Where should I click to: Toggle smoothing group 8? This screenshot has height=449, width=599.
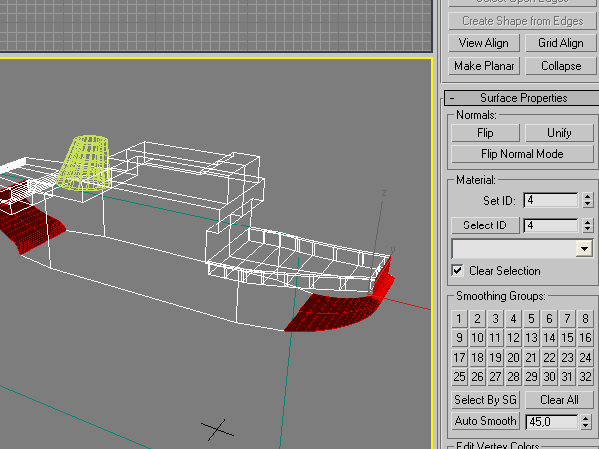click(585, 319)
